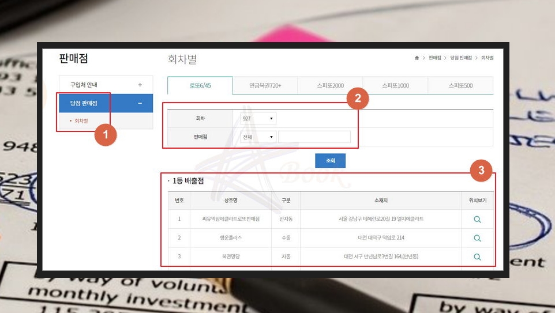View location for 행운플러스 row
The width and height of the screenshot is (555, 313).
477,238
